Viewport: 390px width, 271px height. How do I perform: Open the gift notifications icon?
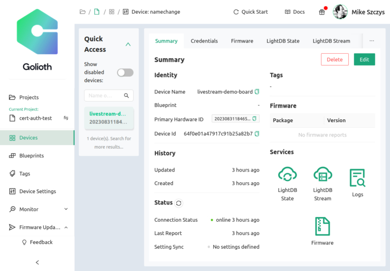322,12
